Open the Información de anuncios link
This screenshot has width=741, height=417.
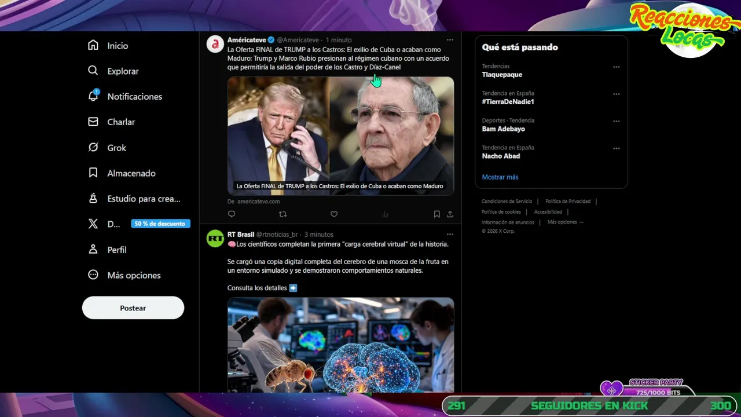508,222
